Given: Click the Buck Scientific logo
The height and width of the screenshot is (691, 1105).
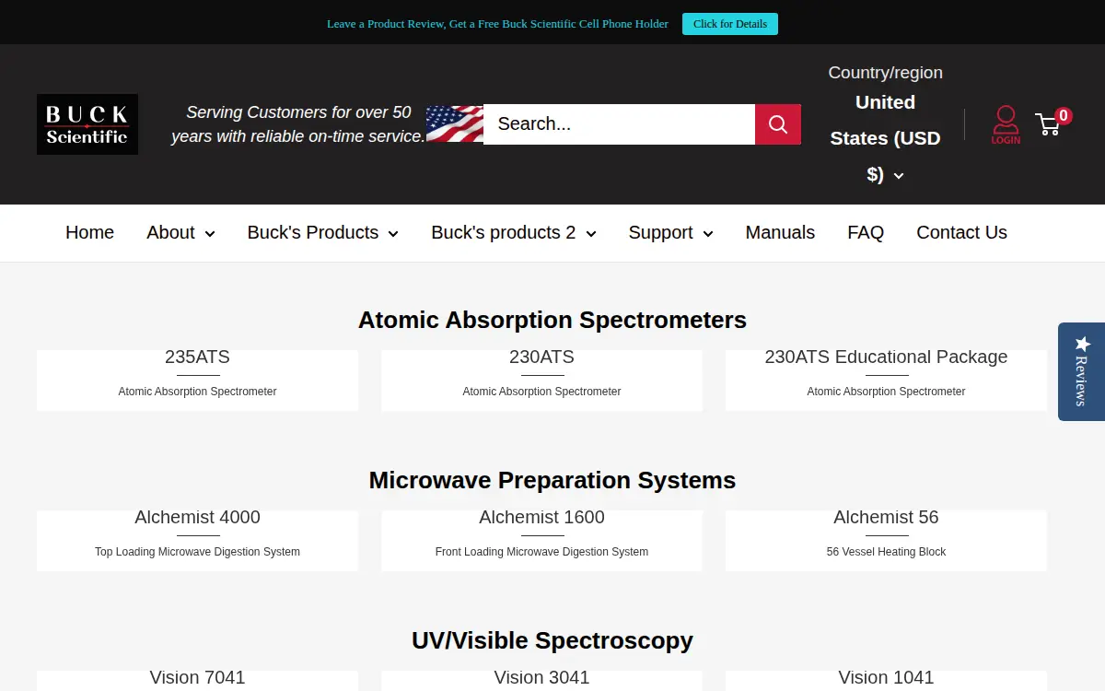Looking at the screenshot, I should [87, 124].
